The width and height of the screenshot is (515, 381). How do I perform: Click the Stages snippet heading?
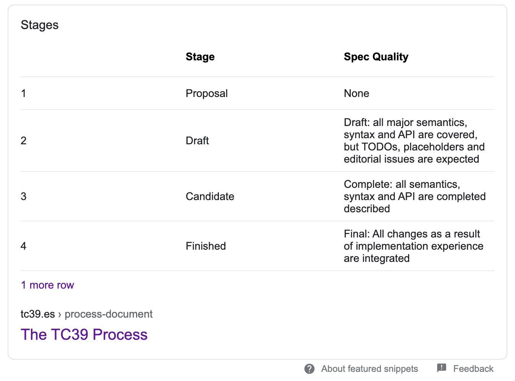pyautogui.click(x=40, y=25)
